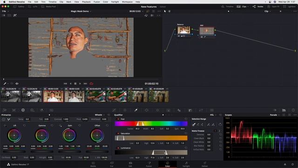298x168 pixels.
Task: Toggle the Timeline panel button
Action: [227, 7]
